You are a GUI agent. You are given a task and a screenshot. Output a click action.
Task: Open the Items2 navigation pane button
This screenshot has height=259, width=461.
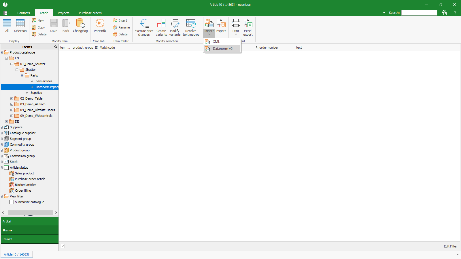point(29,239)
